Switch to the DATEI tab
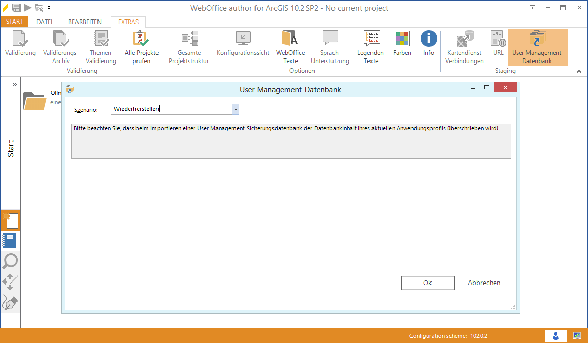The width and height of the screenshot is (588, 343). pos(44,22)
